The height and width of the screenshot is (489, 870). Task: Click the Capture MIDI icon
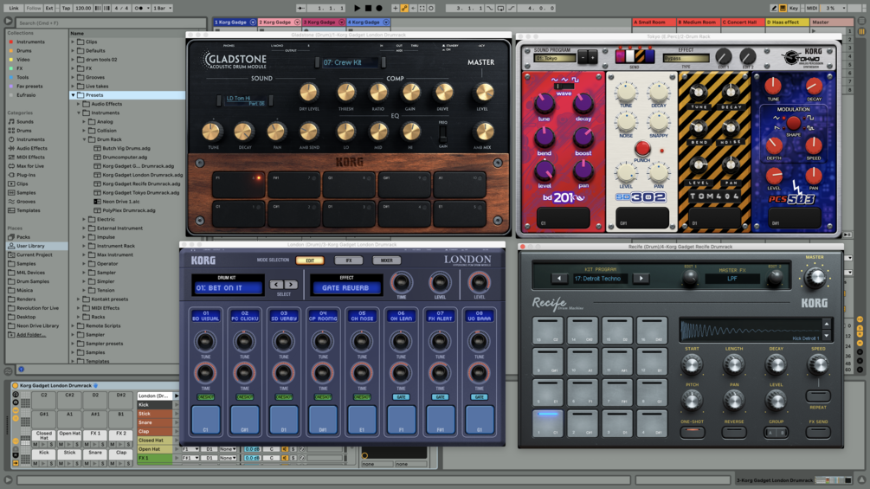(422, 8)
